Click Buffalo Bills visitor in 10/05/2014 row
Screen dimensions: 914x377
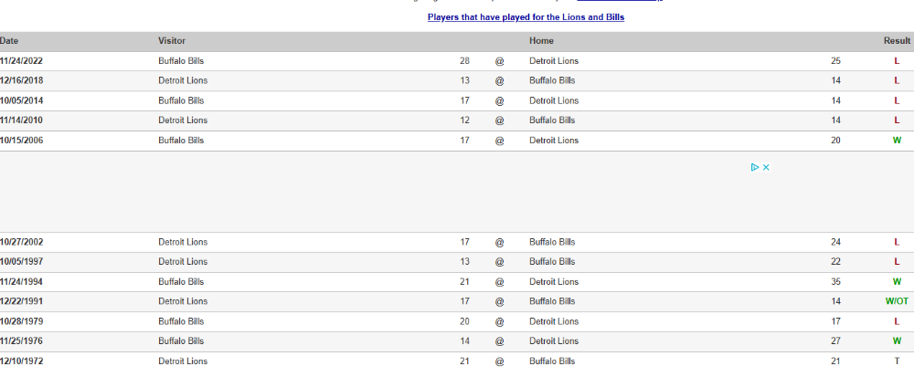click(x=181, y=100)
